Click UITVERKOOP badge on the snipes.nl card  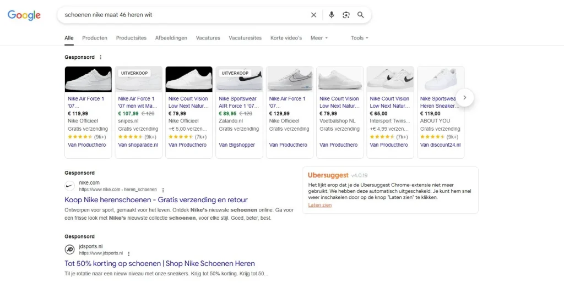pos(134,73)
